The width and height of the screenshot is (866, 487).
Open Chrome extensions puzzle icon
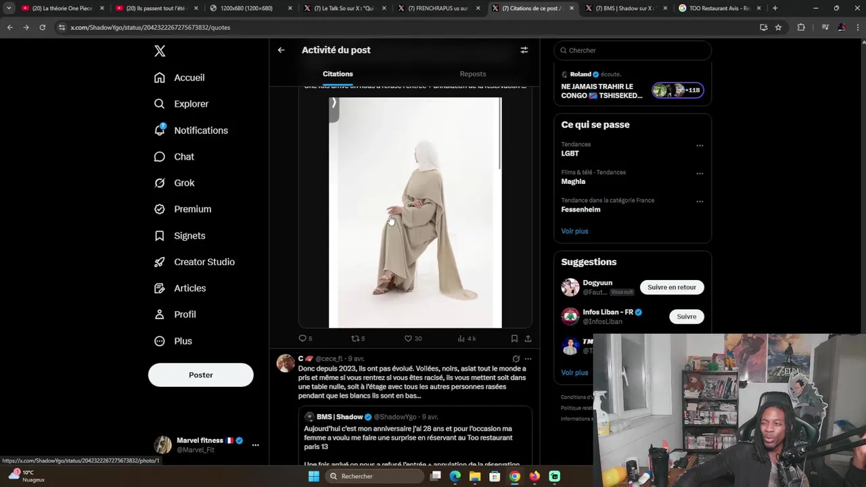(x=801, y=28)
